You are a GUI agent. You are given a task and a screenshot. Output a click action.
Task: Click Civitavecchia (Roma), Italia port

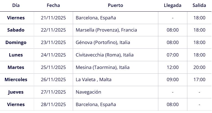104,55
